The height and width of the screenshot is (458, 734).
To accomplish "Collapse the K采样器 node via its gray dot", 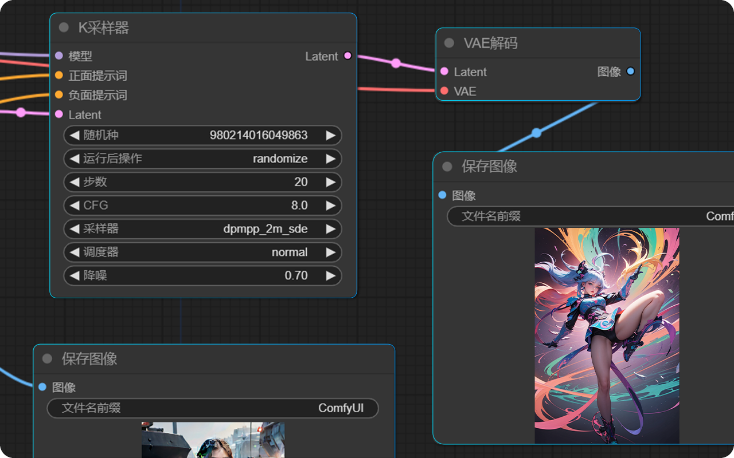I will pos(64,27).
